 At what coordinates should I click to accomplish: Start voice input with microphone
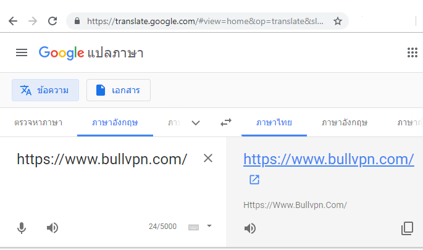22,228
